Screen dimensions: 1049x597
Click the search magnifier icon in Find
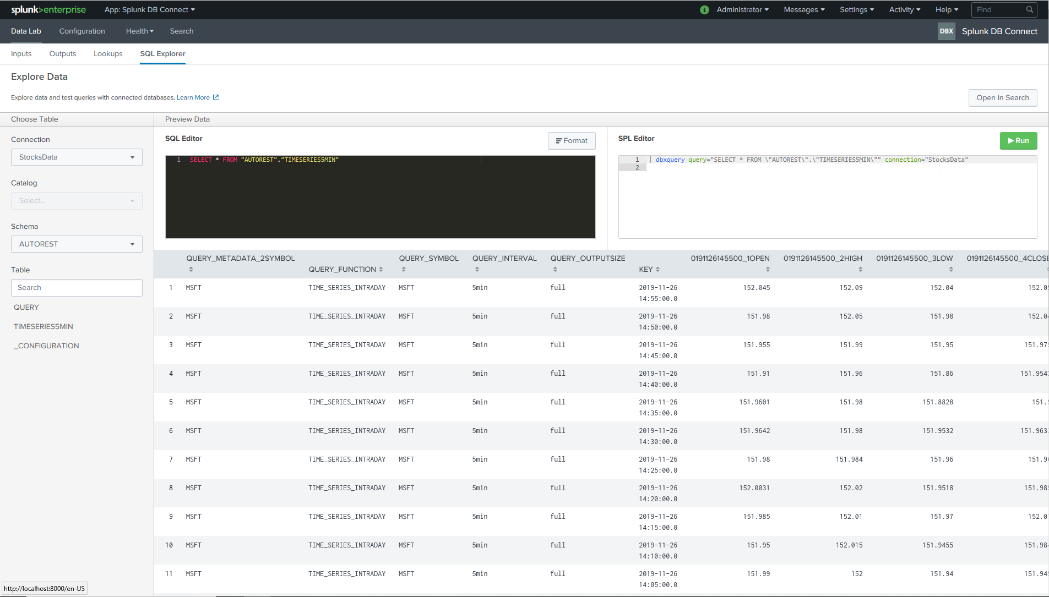pyautogui.click(x=1029, y=10)
